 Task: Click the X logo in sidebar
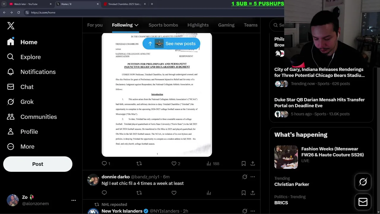(x=11, y=26)
